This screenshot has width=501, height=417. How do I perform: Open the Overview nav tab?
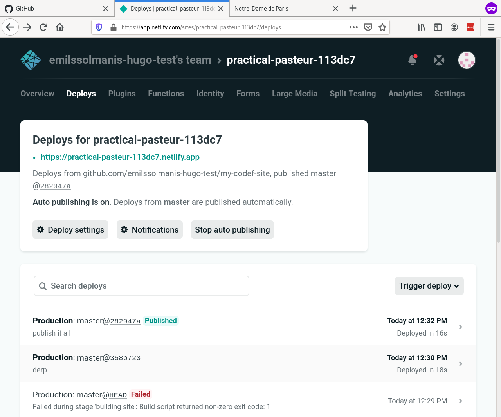click(x=37, y=94)
